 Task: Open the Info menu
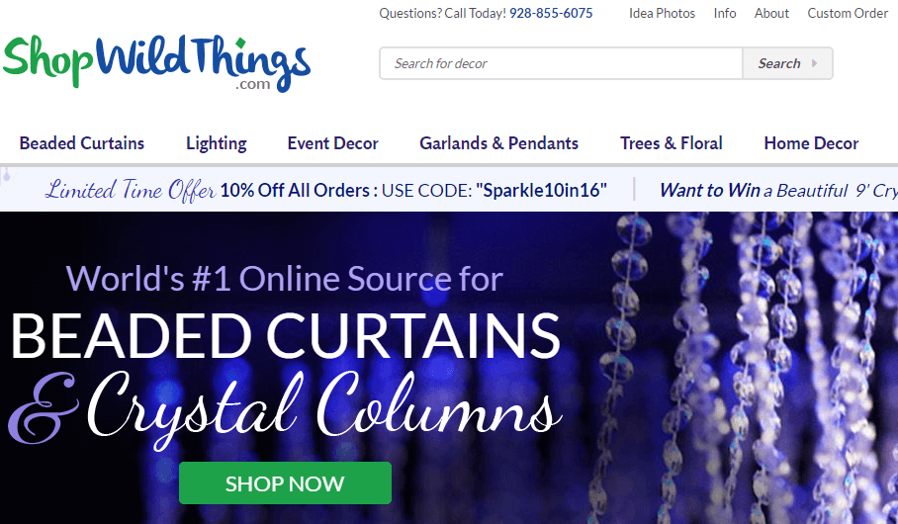[725, 13]
